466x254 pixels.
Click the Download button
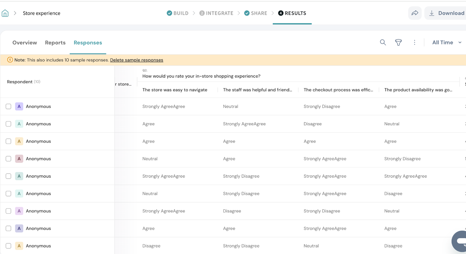coord(447,13)
